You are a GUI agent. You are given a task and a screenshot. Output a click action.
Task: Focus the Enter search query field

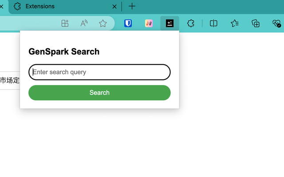(99, 72)
